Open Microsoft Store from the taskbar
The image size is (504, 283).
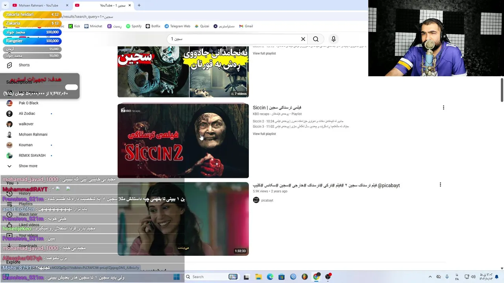point(282,277)
